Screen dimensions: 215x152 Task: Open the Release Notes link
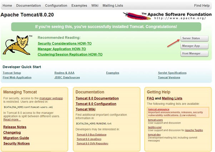15,127
